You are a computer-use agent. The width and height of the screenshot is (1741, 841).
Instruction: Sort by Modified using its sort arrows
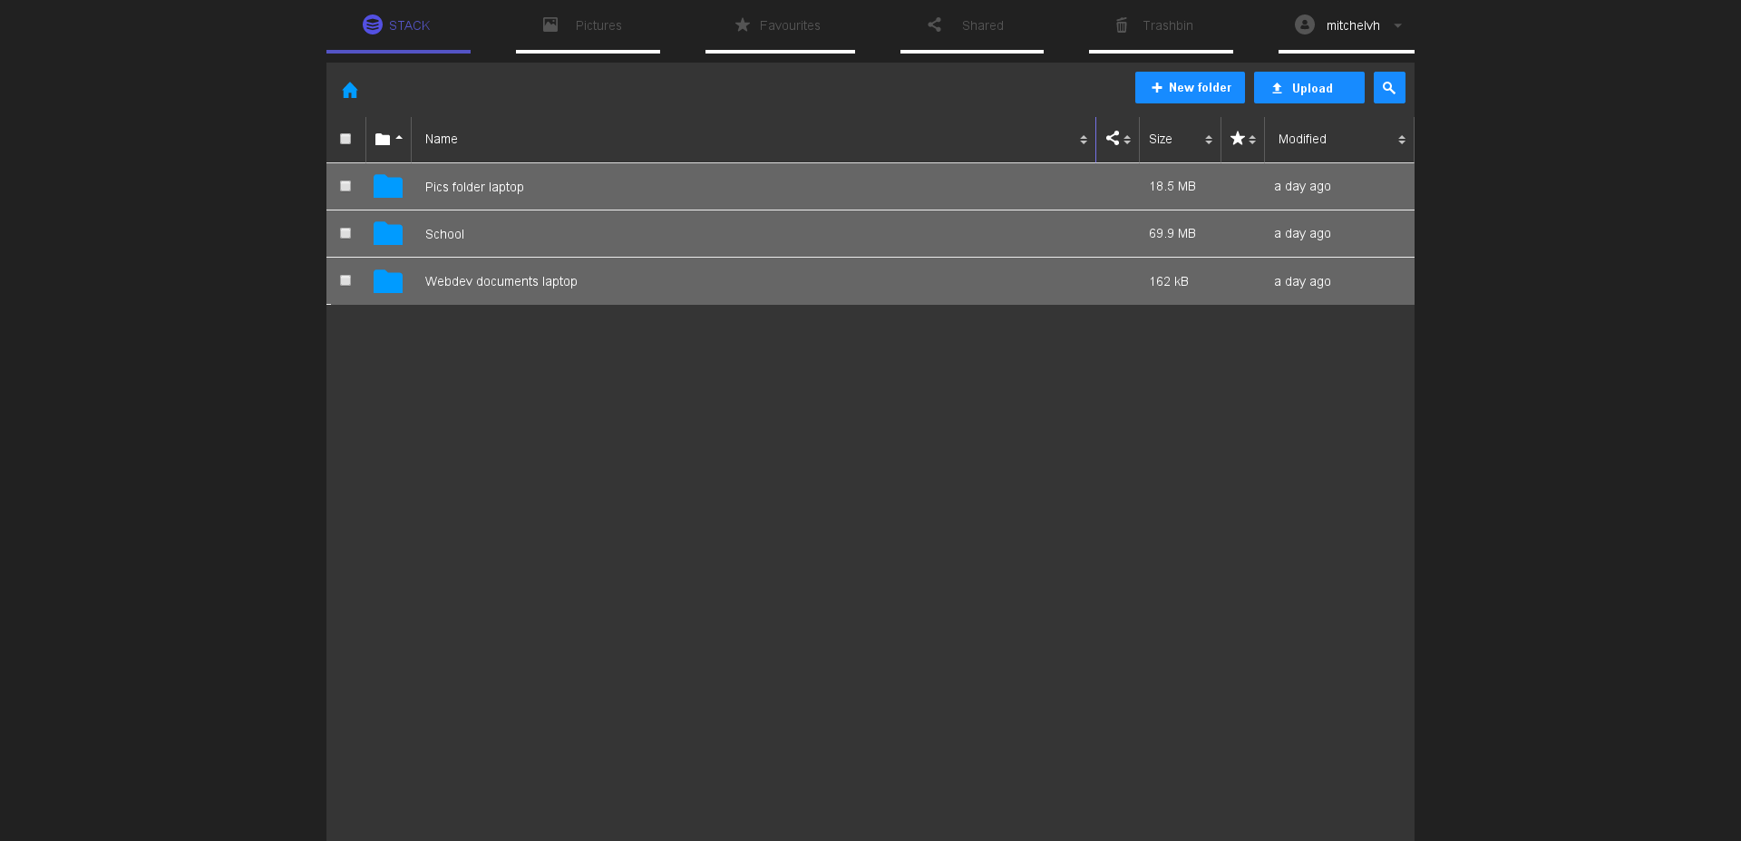1402,139
